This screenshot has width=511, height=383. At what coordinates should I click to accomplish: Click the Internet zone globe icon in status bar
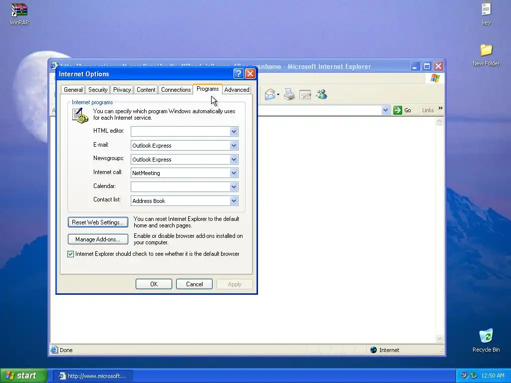pyautogui.click(x=373, y=350)
